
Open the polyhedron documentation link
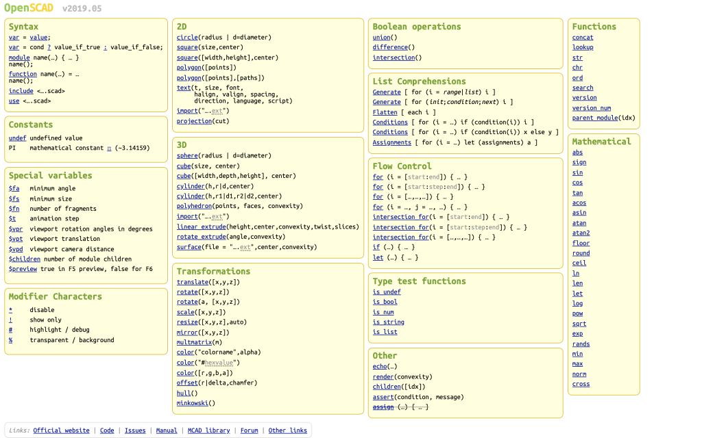(194, 206)
